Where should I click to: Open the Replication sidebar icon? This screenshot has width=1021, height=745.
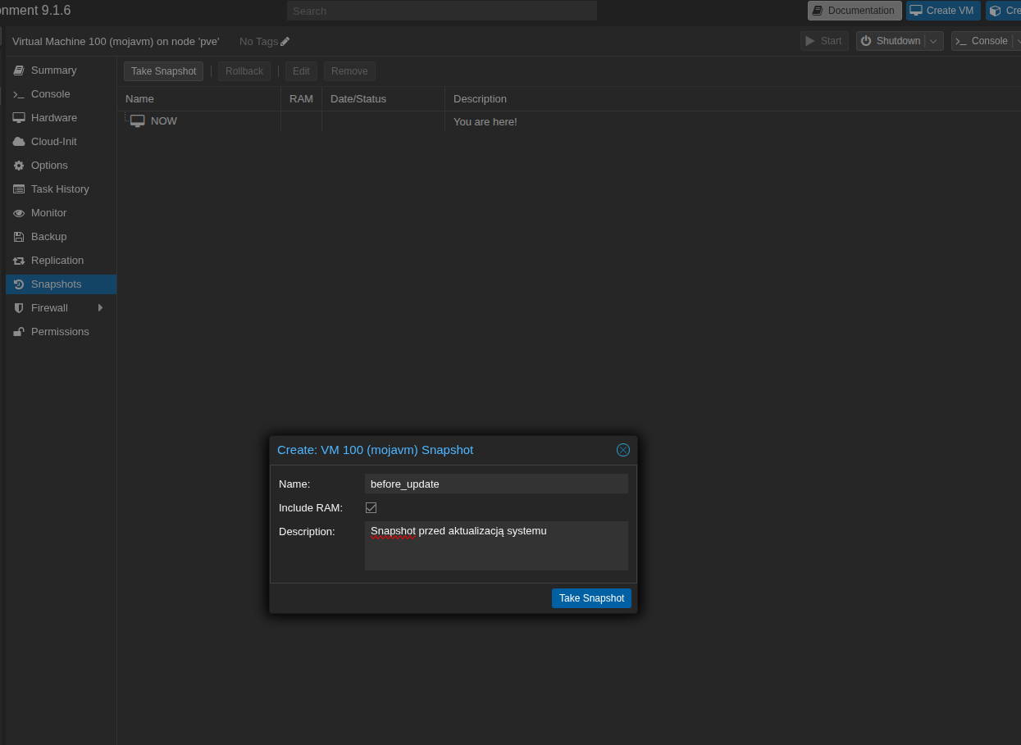tap(18, 260)
